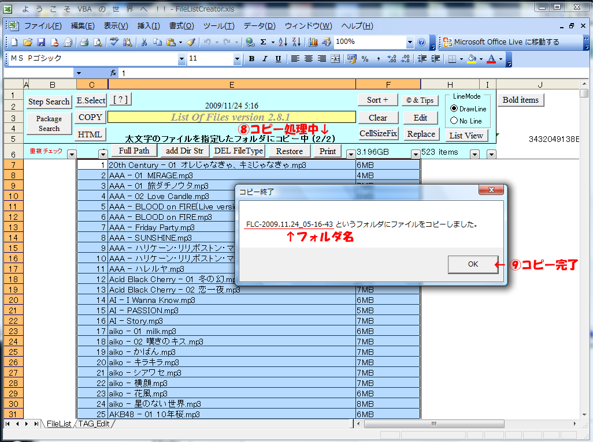
Task: Click the horizontal scrollbar thumb
Action: point(434,424)
